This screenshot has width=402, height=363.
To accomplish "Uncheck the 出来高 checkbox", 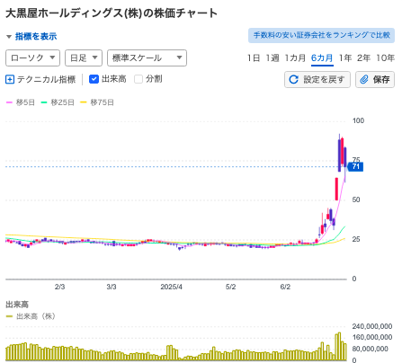I will click(x=94, y=79).
